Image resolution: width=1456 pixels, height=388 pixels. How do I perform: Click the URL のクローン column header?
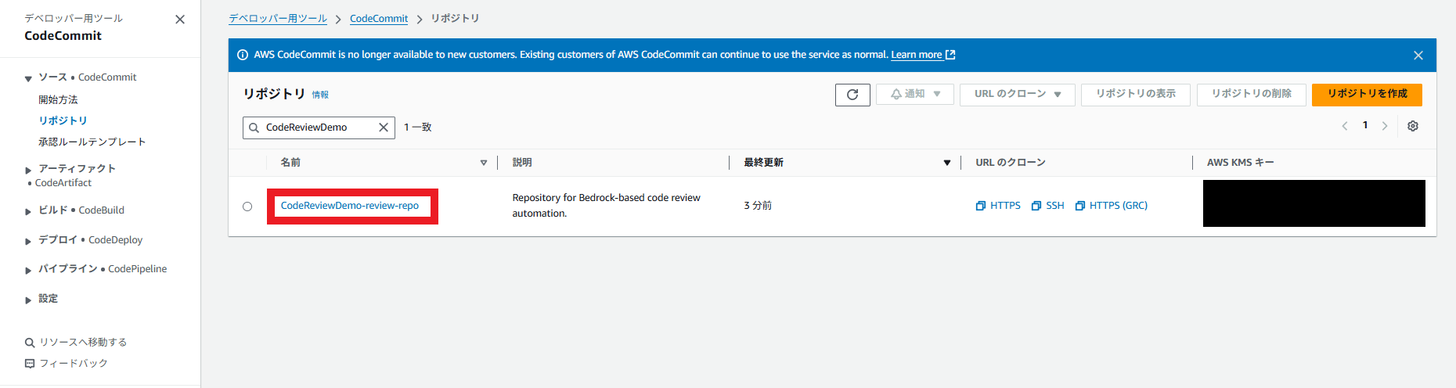click(x=1011, y=162)
